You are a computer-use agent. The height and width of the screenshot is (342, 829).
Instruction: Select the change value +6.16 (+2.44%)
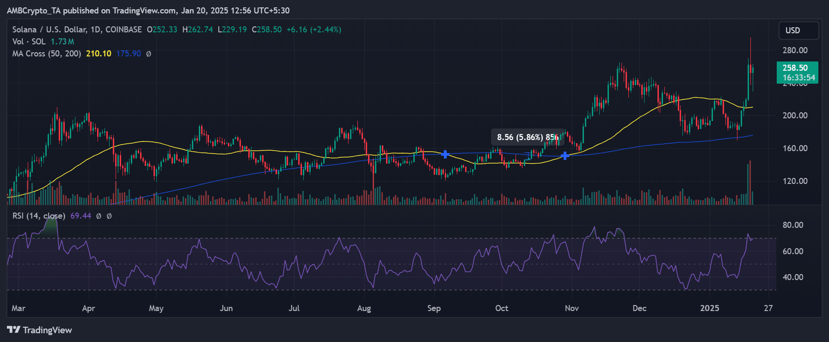[314, 30]
